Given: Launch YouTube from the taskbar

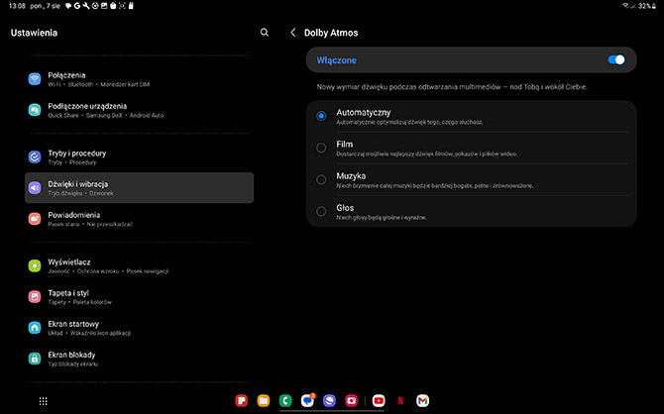Looking at the screenshot, I should click(379, 400).
